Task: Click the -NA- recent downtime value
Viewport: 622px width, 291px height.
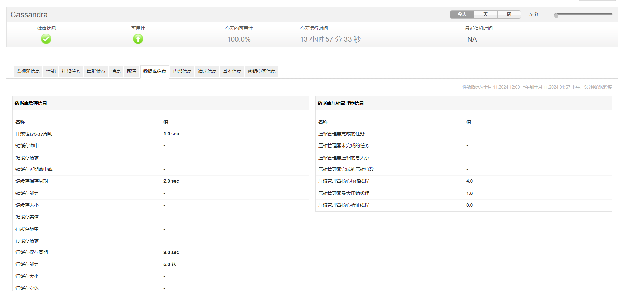Action: [472, 39]
